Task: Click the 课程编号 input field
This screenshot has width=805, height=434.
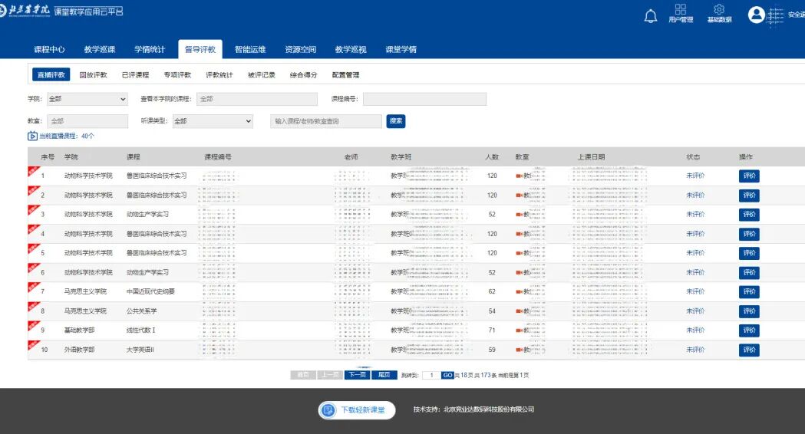Action: pos(424,99)
